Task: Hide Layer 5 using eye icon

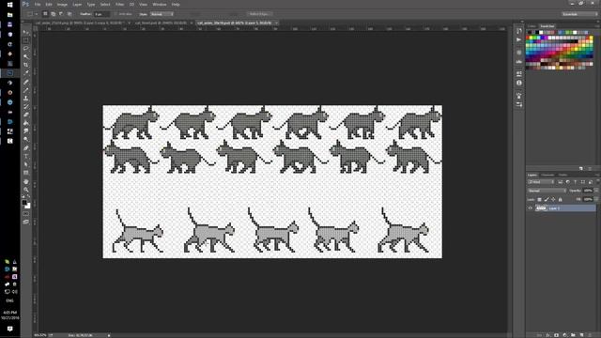Action: coord(531,208)
